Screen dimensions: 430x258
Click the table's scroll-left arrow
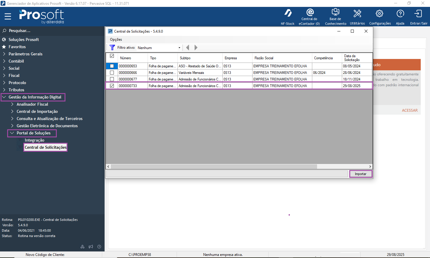(108, 167)
